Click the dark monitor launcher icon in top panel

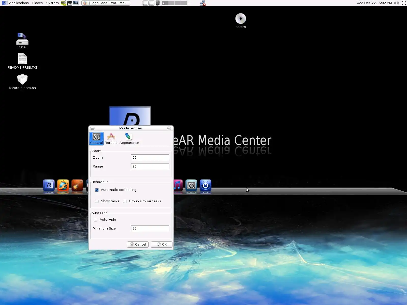[x=76, y=3]
